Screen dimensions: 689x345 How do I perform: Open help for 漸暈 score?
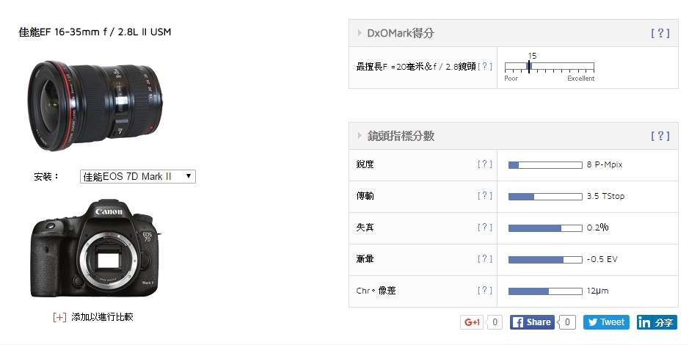click(x=484, y=259)
